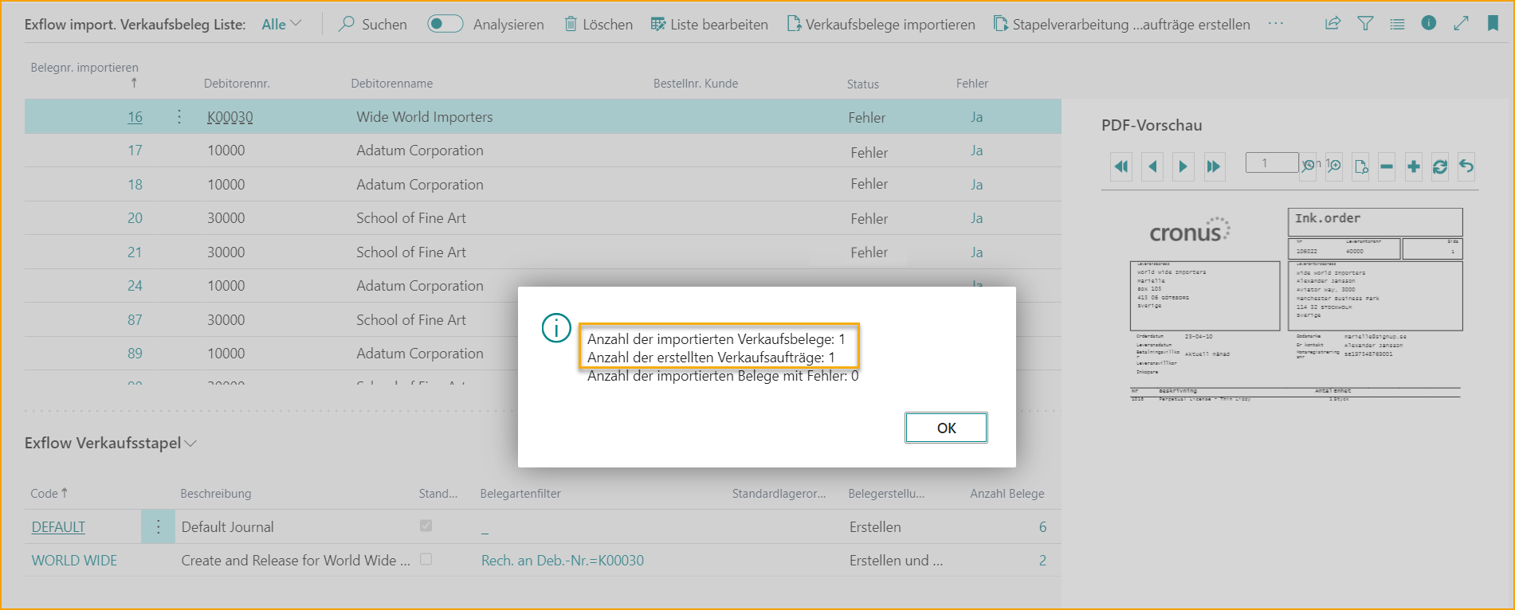Screen dimensions: 1515x610
Task: Click the Ink.order PDF preview page
Action: pos(1296,303)
